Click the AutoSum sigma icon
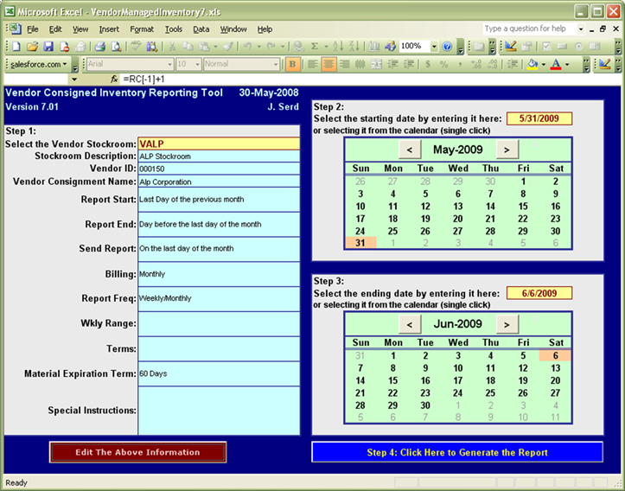625x491 pixels. click(x=315, y=47)
